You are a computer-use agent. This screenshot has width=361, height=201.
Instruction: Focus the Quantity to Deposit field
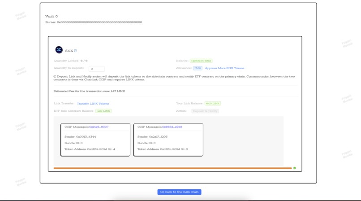pyautogui.click(x=96, y=69)
